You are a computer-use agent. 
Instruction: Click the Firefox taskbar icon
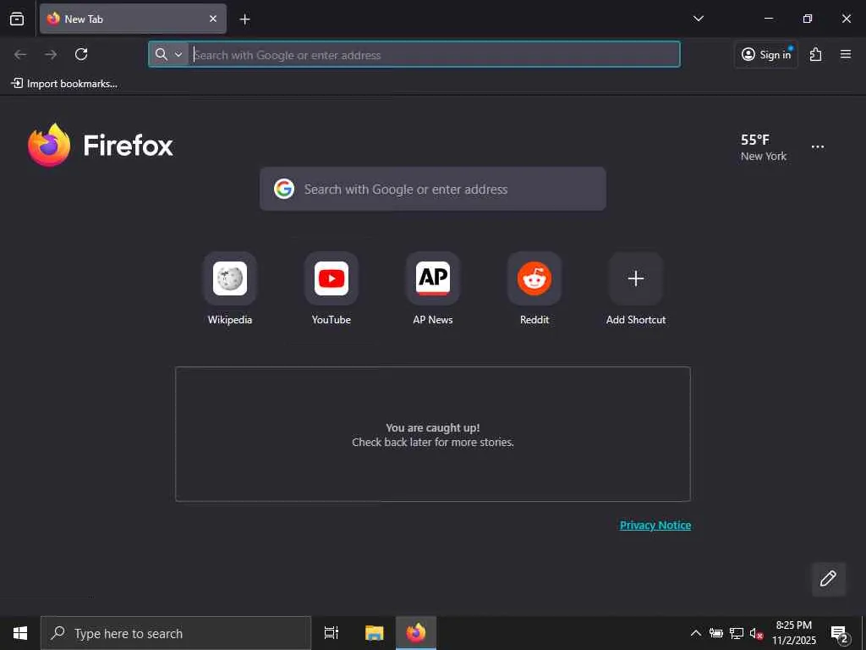tap(416, 633)
